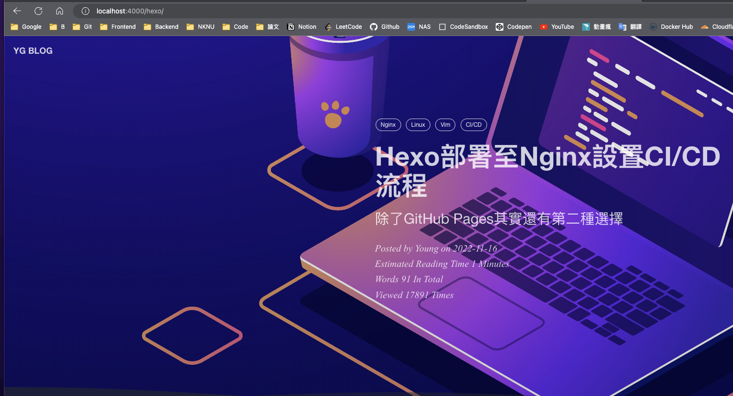Viewport: 733px width, 396px height.
Task: Open the Codepen bookmark
Action: click(x=513, y=27)
